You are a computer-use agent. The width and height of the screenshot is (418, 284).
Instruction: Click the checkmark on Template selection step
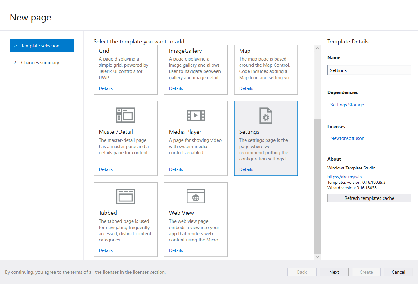[x=16, y=46]
